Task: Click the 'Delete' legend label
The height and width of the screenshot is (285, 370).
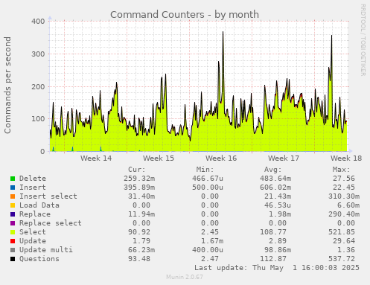Action: coord(33,179)
